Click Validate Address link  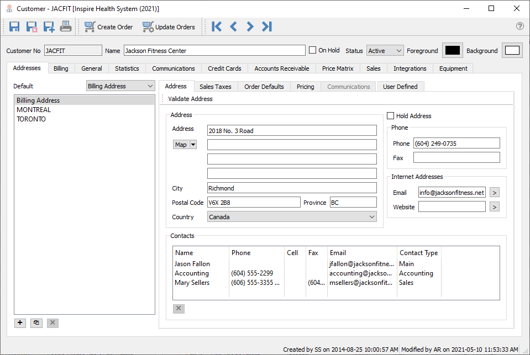click(x=190, y=99)
